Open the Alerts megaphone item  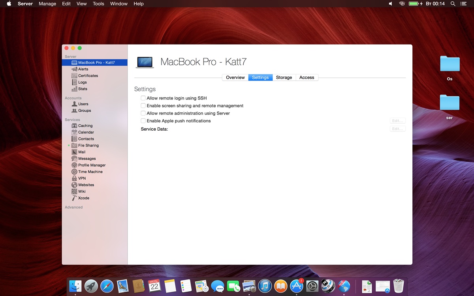(80, 69)
